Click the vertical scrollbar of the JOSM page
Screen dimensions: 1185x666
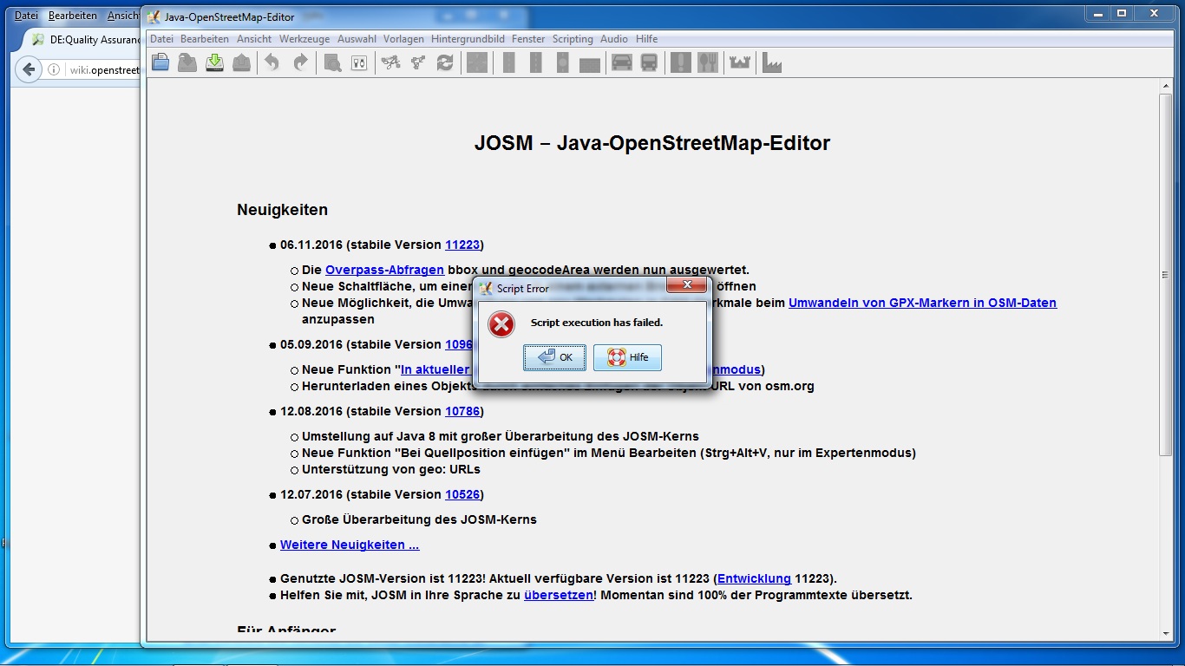tap(1165, 275)
